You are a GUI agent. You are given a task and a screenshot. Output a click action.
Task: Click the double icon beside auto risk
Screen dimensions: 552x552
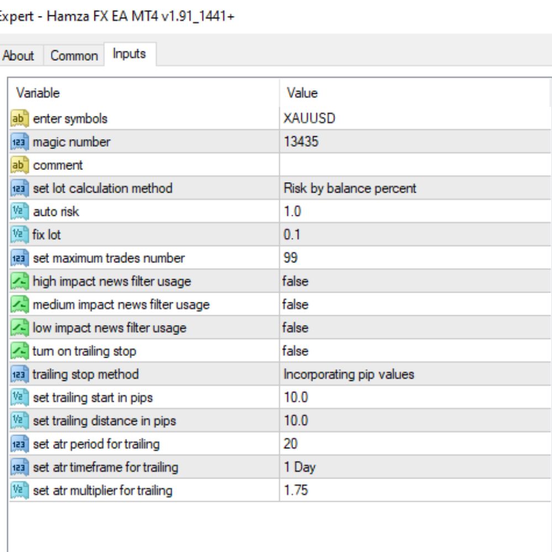coord(19,211)
